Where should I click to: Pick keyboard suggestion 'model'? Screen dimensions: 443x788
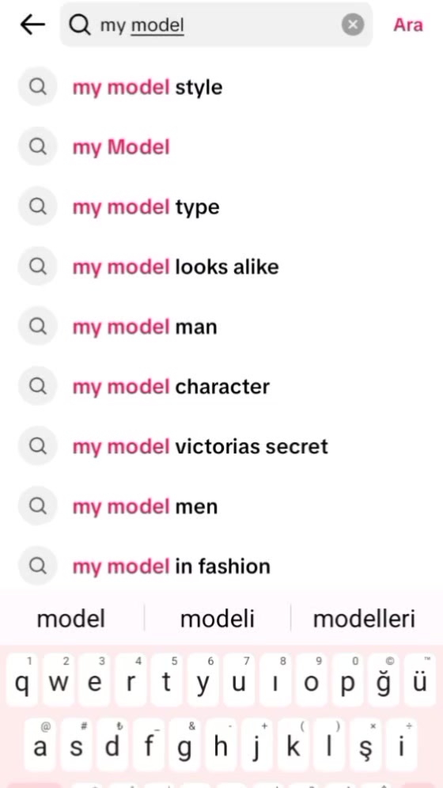pyautogui.click(x=71, y=619)
